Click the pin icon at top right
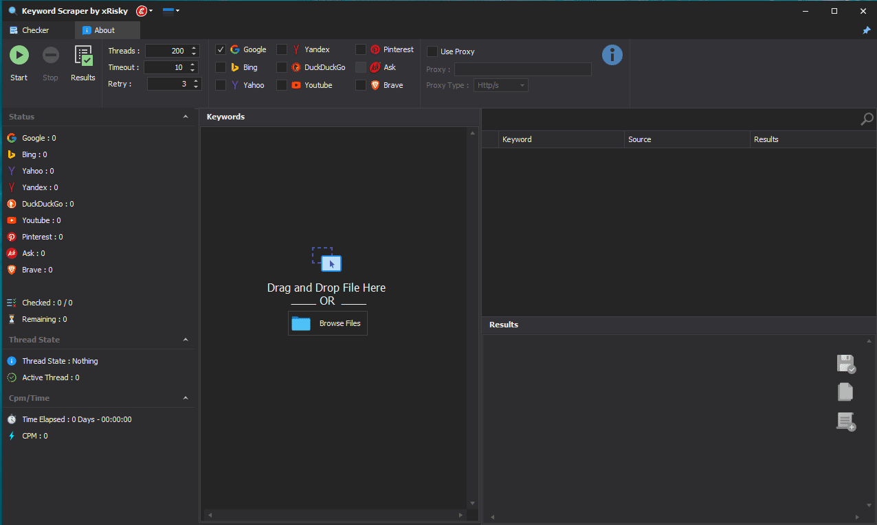877x525 pixels. click(x=866, y=30)
